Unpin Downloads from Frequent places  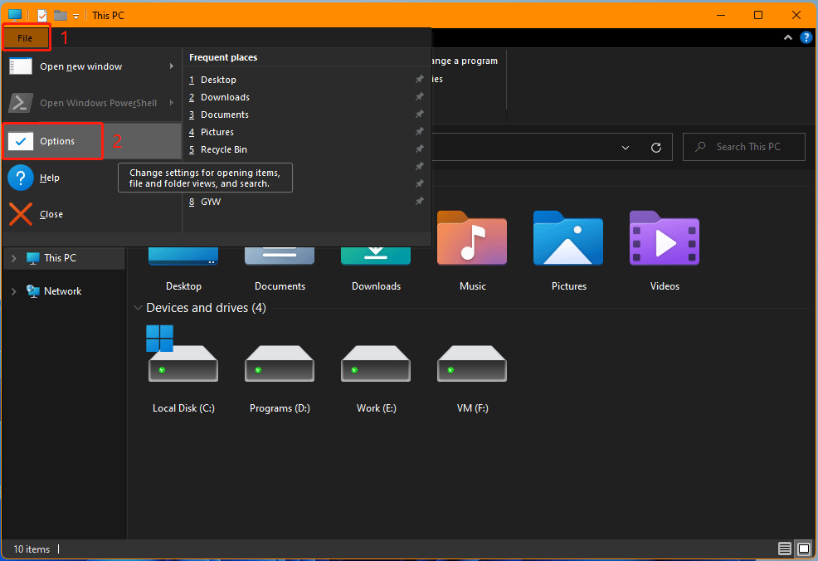click(x=419, y=96)
